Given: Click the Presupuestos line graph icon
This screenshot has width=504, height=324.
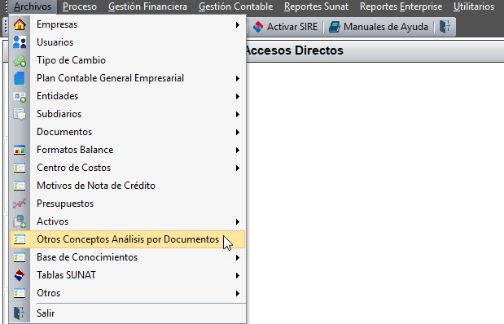Looking at the screenshot, I should click(x=20, y=204).
